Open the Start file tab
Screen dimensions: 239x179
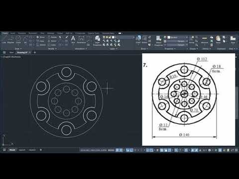[x=11, y=53]
